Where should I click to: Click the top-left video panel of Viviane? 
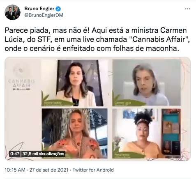point(74,83)
